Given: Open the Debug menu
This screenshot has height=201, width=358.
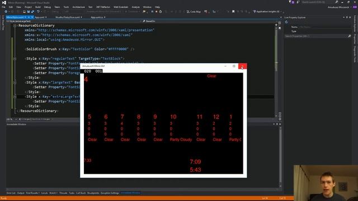Looking at the screenshot, I should coord(47,7).
